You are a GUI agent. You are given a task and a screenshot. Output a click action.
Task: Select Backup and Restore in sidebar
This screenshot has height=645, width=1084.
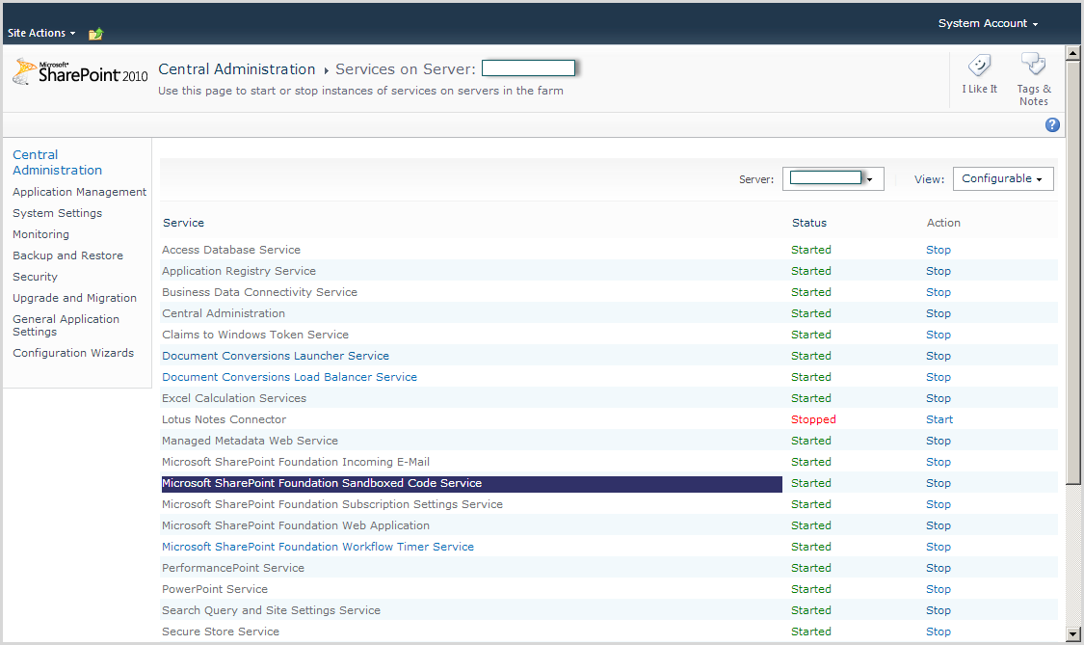[67, 255]
